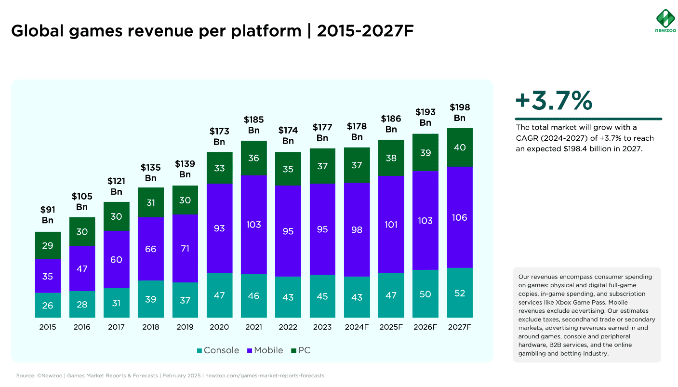Click the 2025F total label '$186 Bn'
The width and height of the screenshot is (678, 387).
coord(391,124)
